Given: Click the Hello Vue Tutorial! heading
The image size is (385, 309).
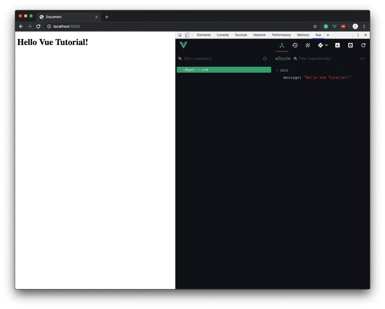Looking at the screenshot, I should tap(53, 42).
